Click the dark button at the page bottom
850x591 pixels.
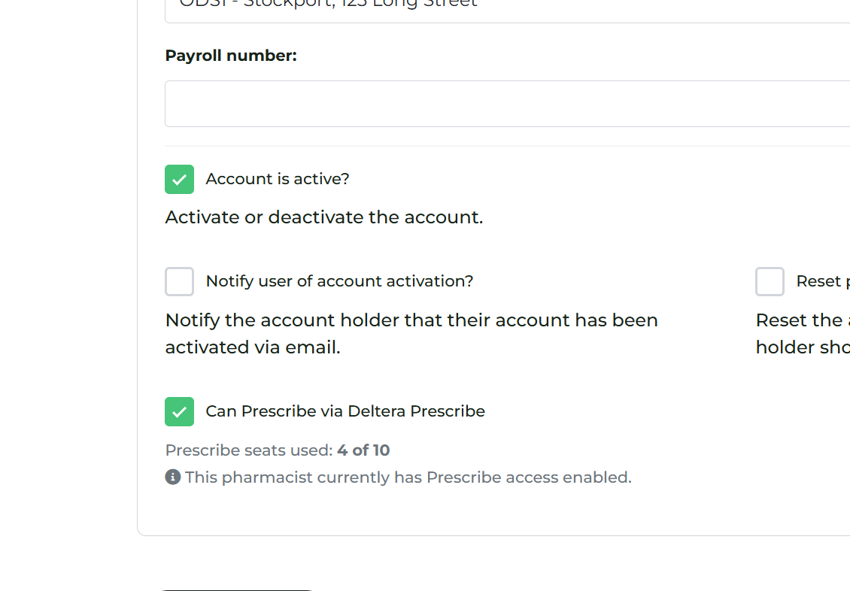point(236,589)
